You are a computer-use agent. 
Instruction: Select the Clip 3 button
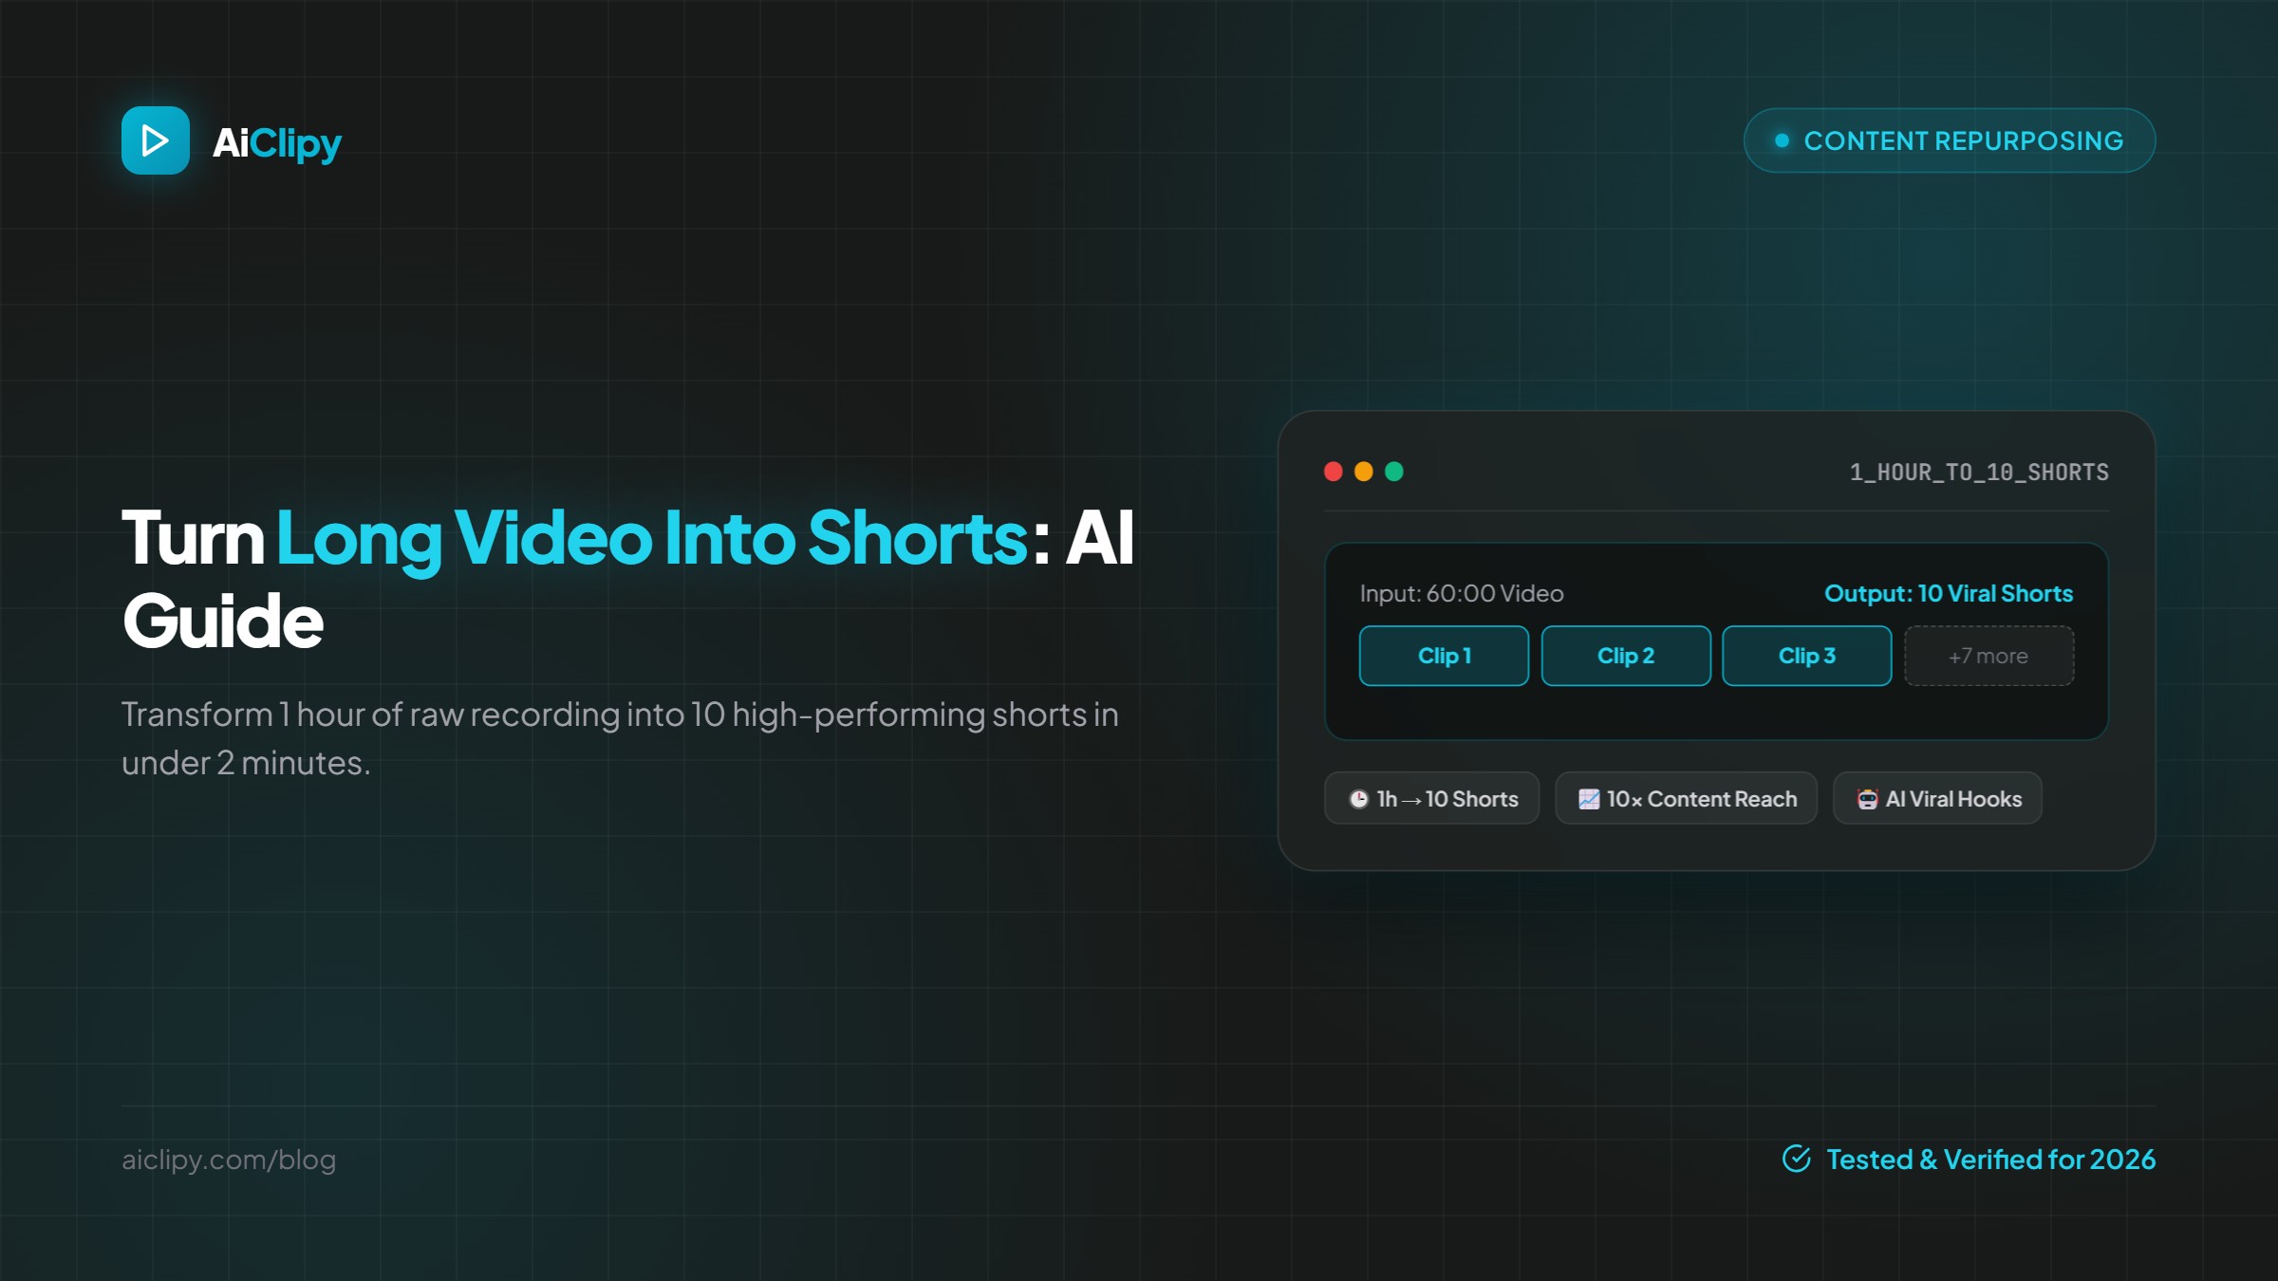coord(1807,656)
